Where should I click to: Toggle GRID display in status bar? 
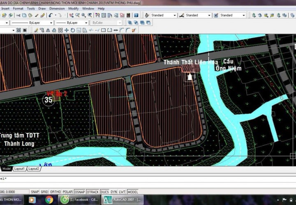click(x=44, y=192)
